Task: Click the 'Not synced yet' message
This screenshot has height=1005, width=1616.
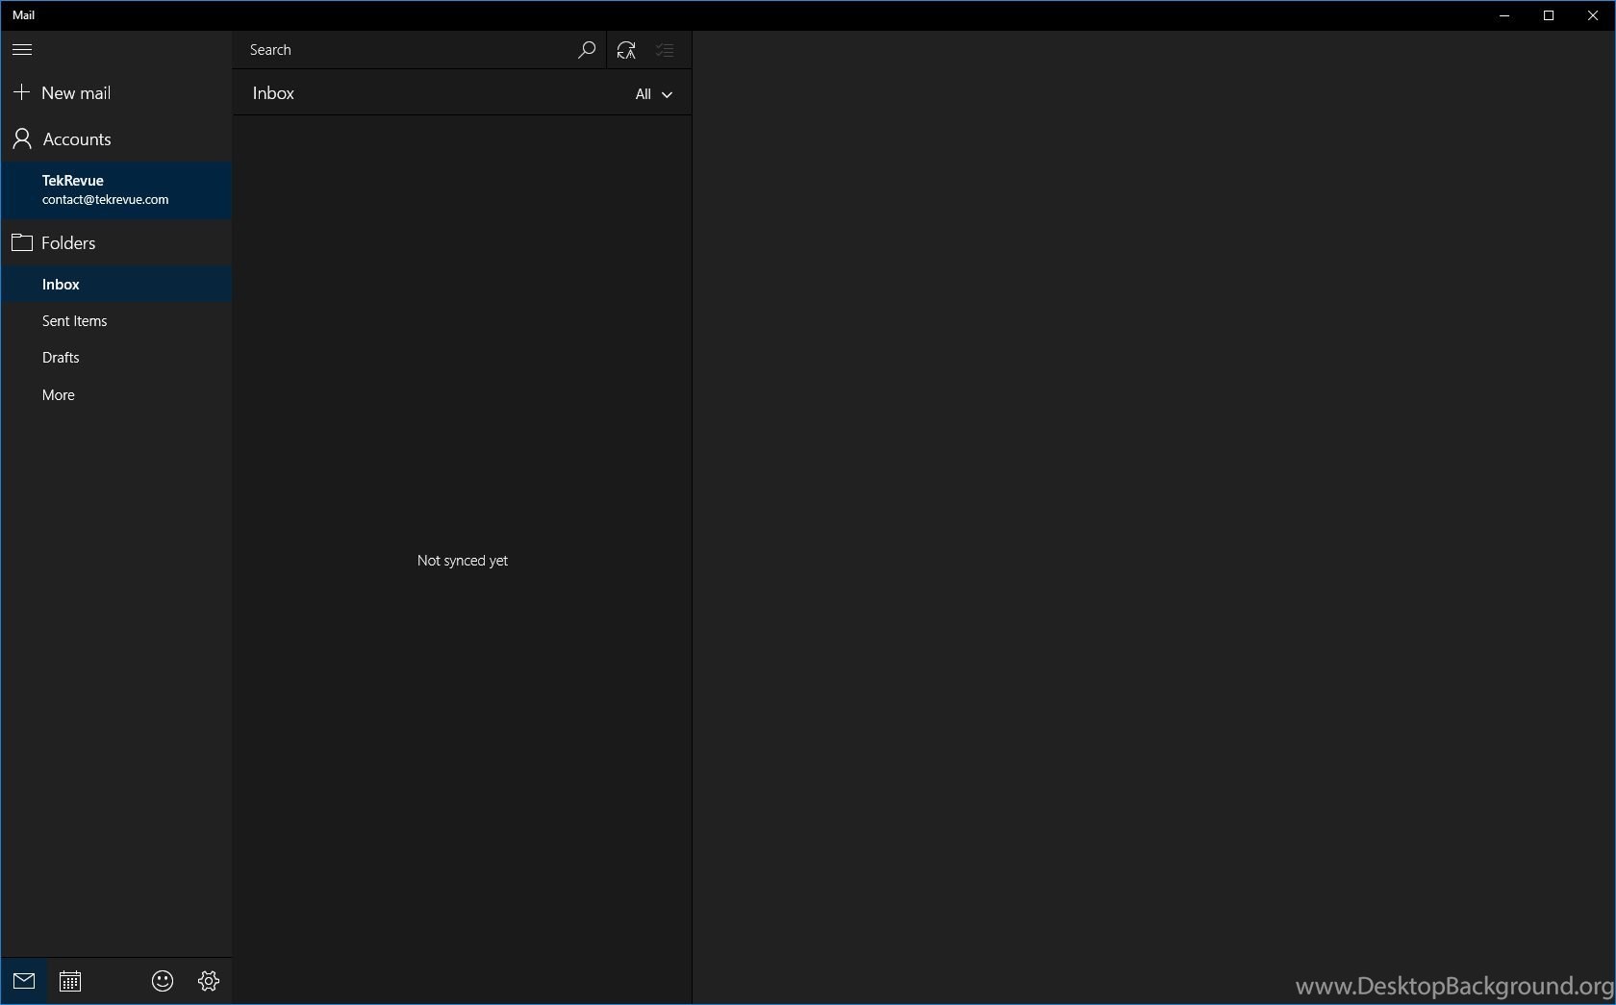Action: pyautogui.click(x=463, y=561)
